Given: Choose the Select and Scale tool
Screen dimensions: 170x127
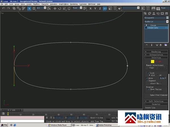Looking at the screenshot, I should point(64,8).
